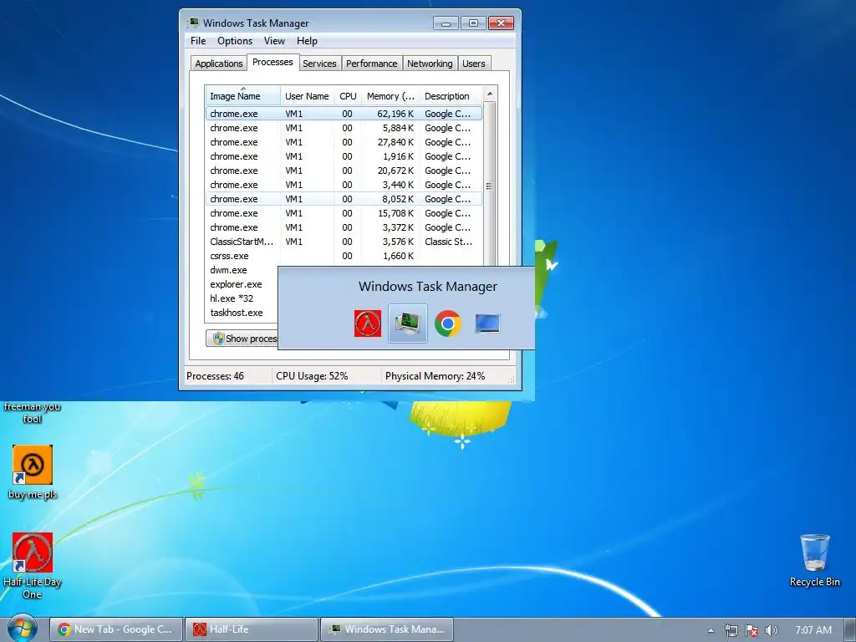Screen dimensions: 856x642
Task: Click the network tray icon
Action: pyautogui.click(x=731, y=630)
